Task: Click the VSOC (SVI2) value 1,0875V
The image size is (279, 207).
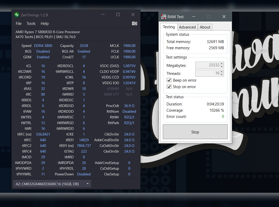Action: (x=129, y=66)
